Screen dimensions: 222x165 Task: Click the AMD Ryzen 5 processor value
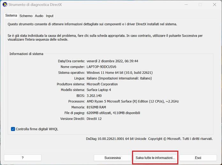(133, 101)
